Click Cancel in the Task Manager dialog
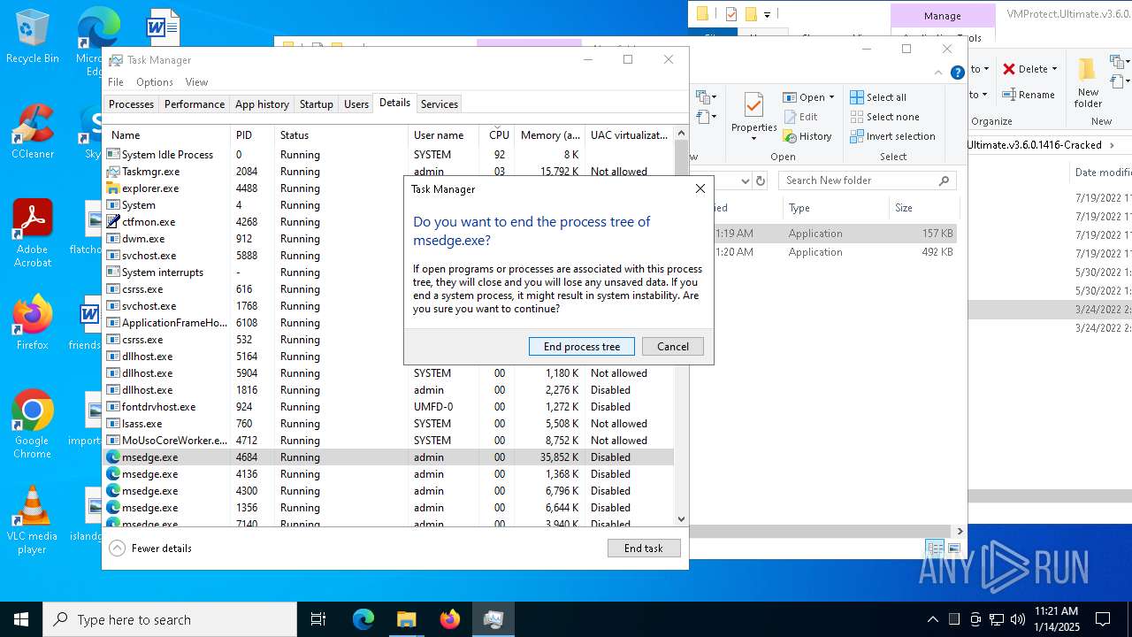 673,347
